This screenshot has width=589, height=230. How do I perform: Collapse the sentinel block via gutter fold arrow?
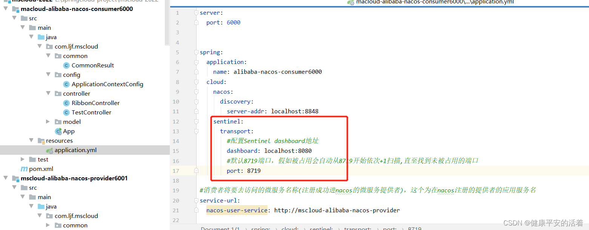(196, 121)
